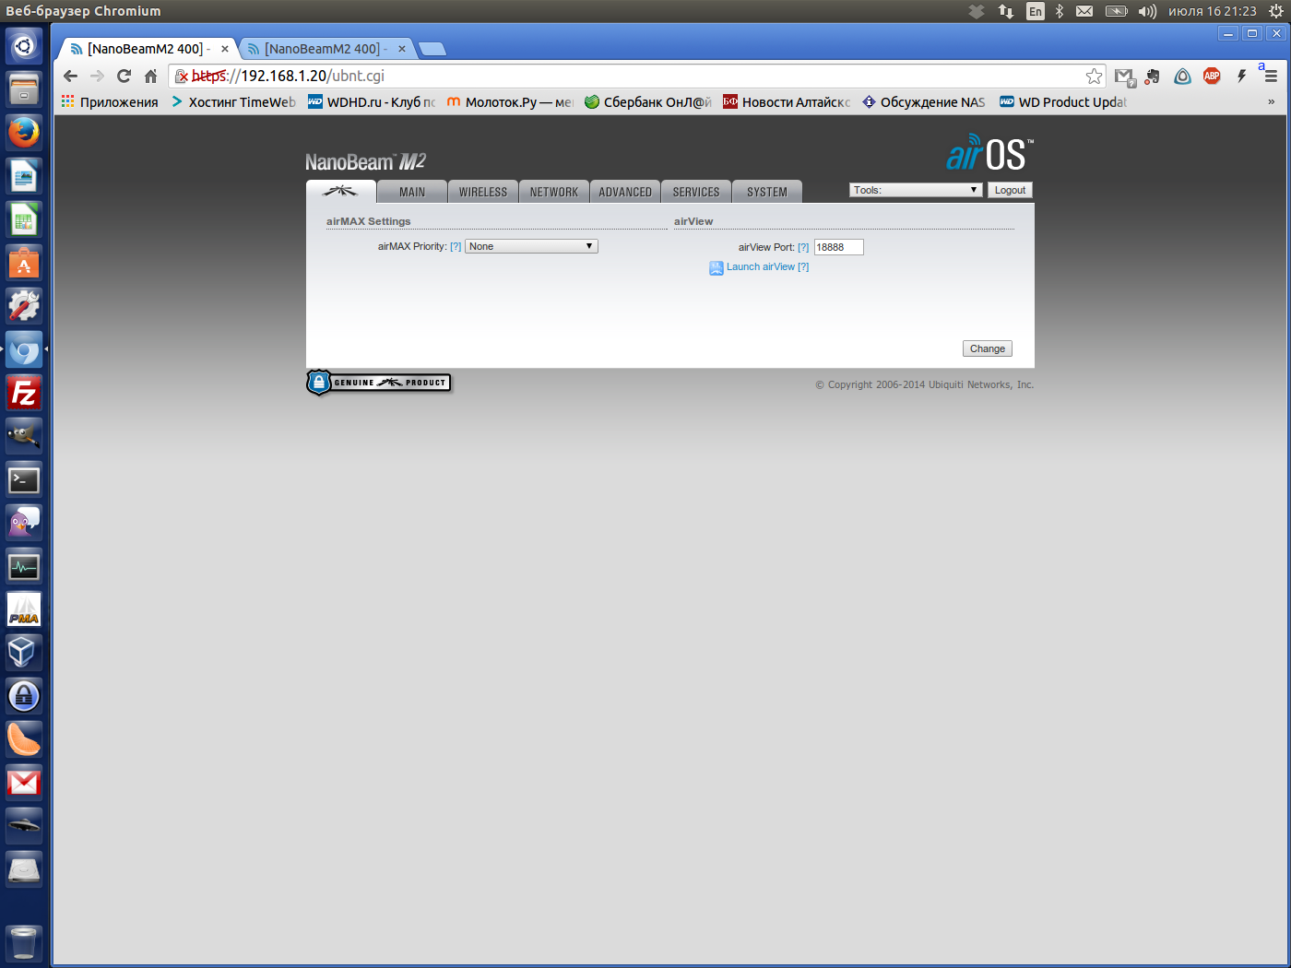Click the browser Forward arrow

[98, 76]
